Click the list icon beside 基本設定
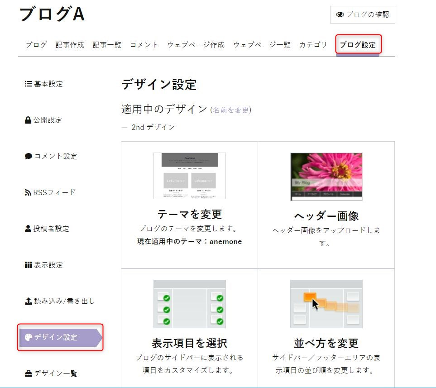The height and width of the screenshot is (388, 436). 29,84
